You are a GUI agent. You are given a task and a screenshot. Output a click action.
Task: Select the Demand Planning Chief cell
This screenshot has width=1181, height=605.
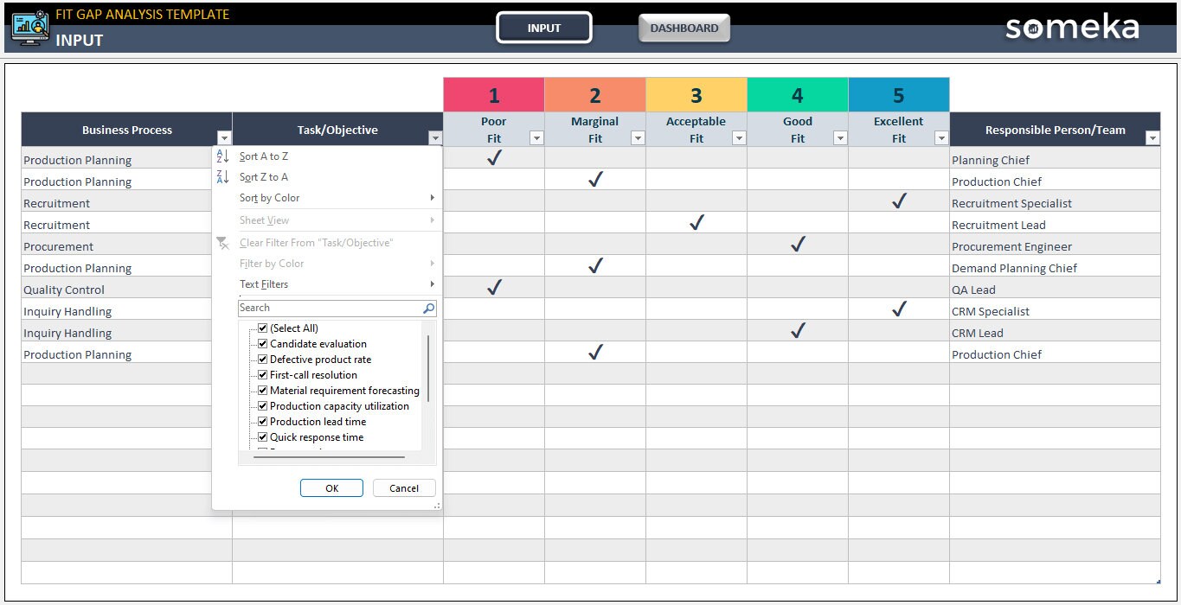point(1055,268)
